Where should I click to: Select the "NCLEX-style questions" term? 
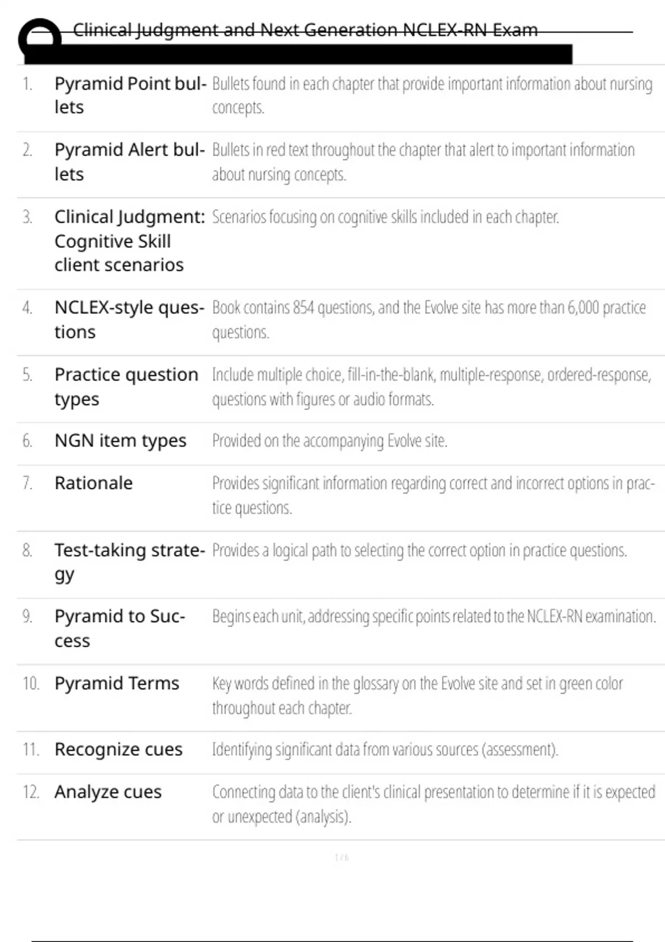[130, 319]
